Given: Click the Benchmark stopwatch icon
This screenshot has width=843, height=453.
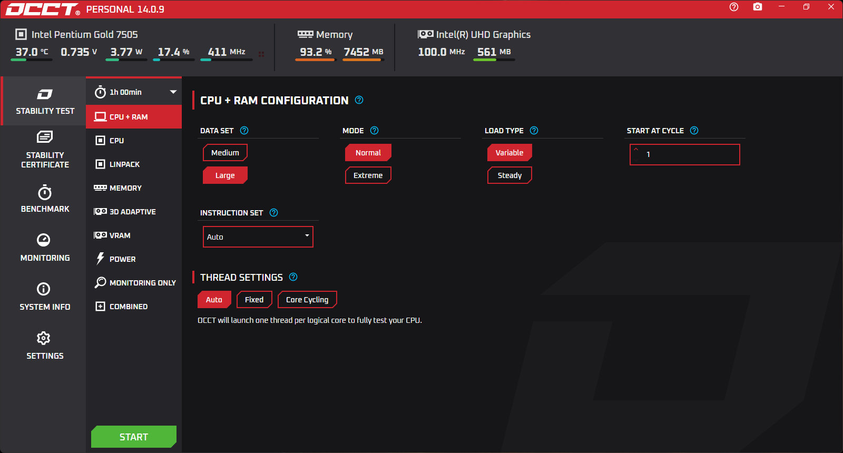Looking at the screenshot, I should [45, 192].
